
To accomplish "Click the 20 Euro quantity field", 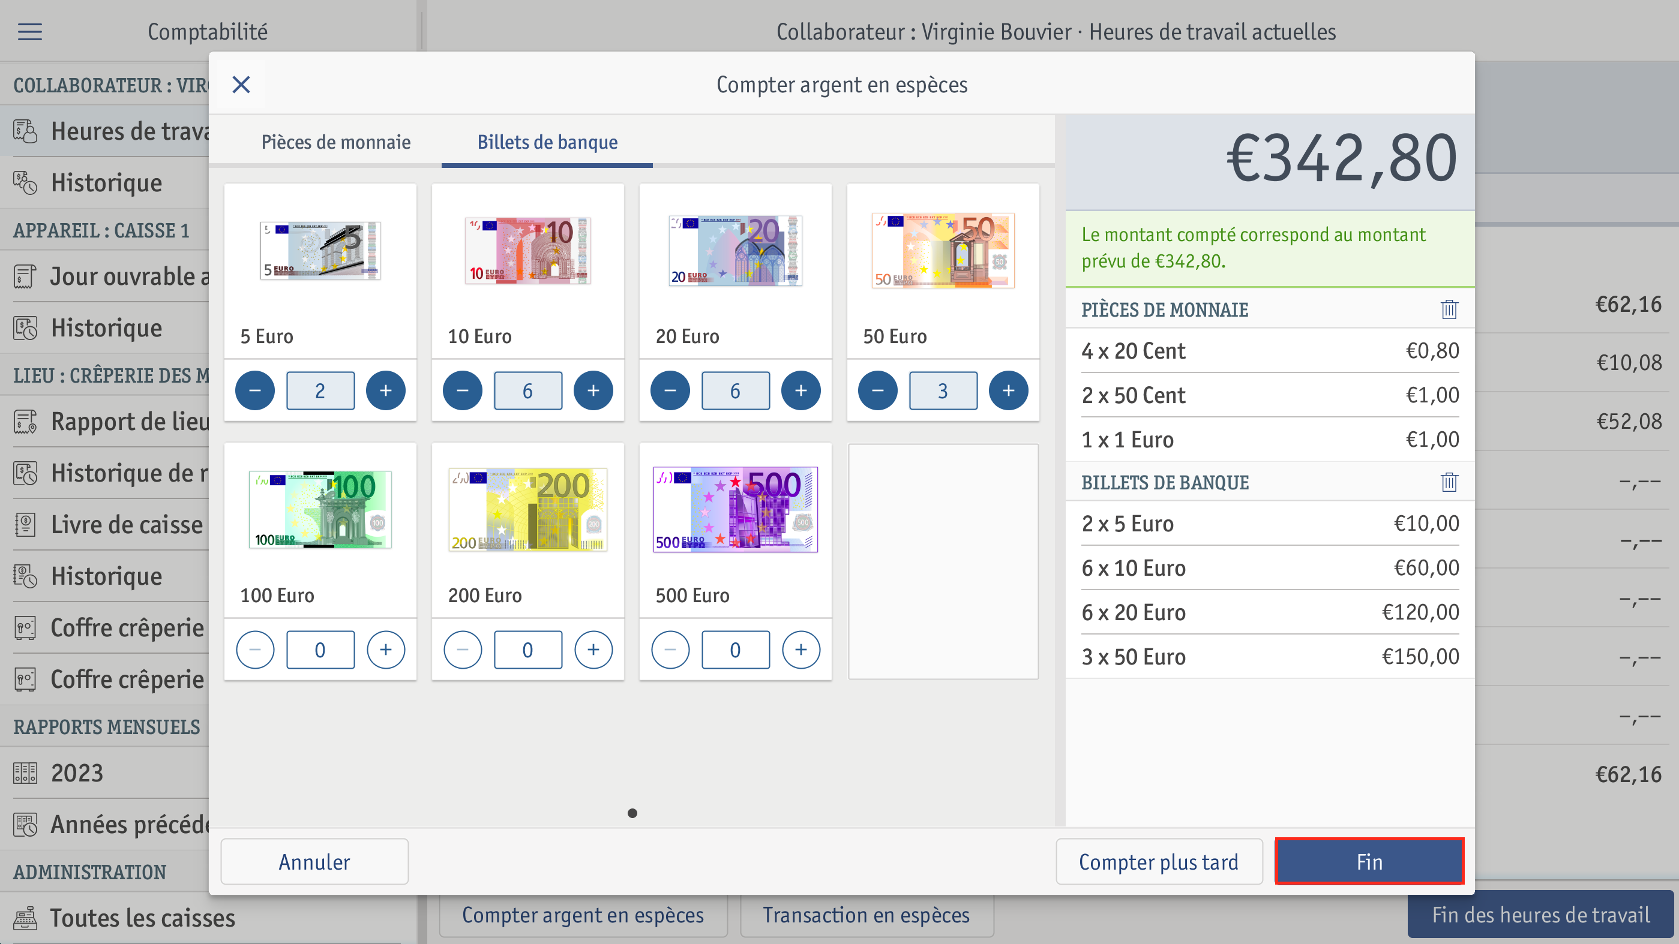I will pyautogui.click(x=735, y=390).
